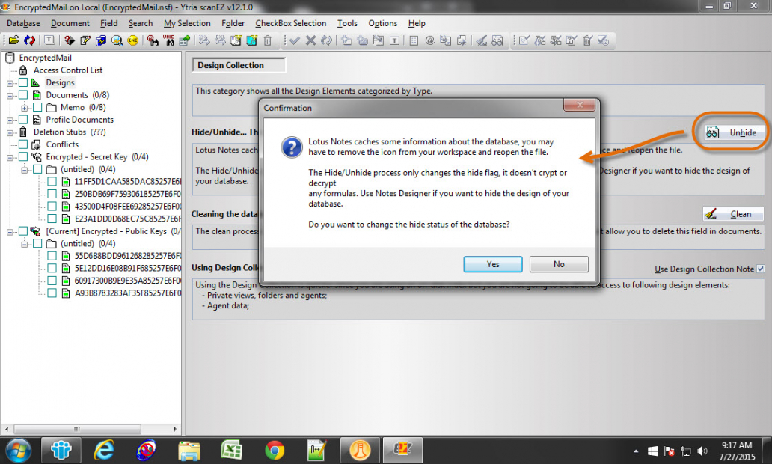
Task: Open the Tools menu
Action: click(347, 23)
